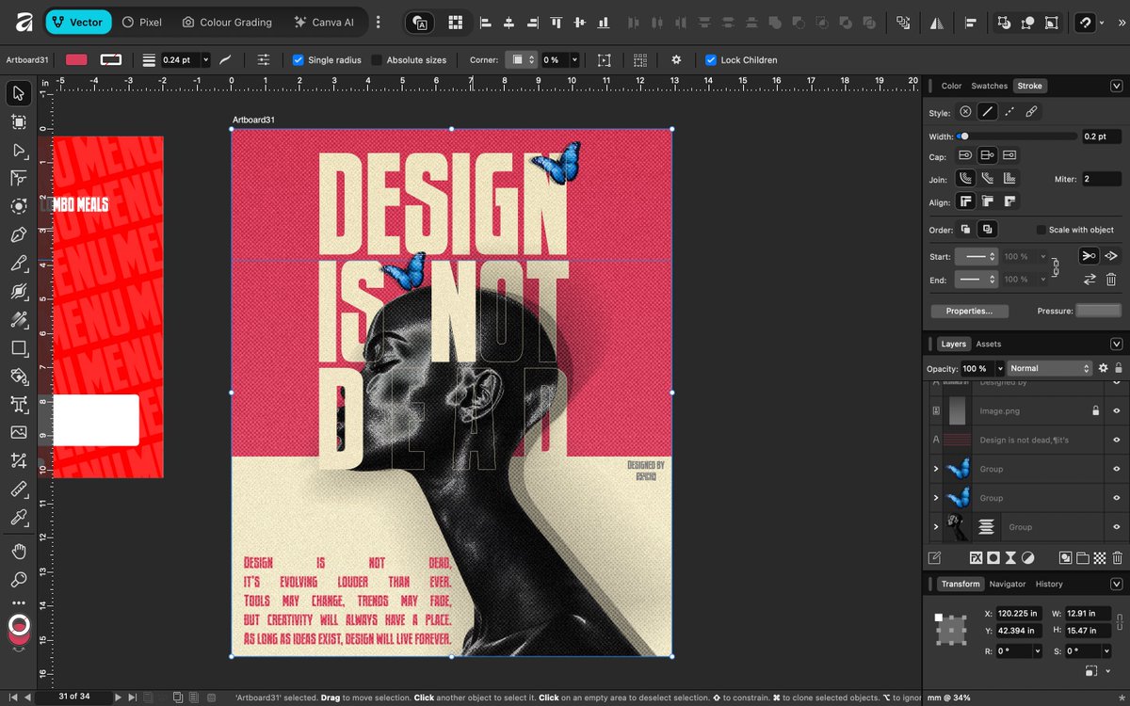Screen dimensions: 1130x706
Task: Delete the layer via Layers panel trash
Action: [x=1117, y=557]
